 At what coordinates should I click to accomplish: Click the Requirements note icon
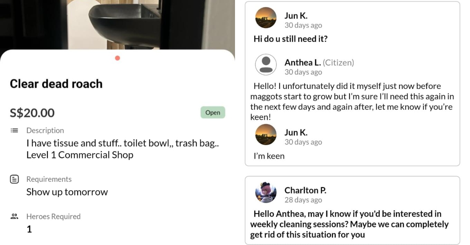pyautogui.click(x=14, y=179)
